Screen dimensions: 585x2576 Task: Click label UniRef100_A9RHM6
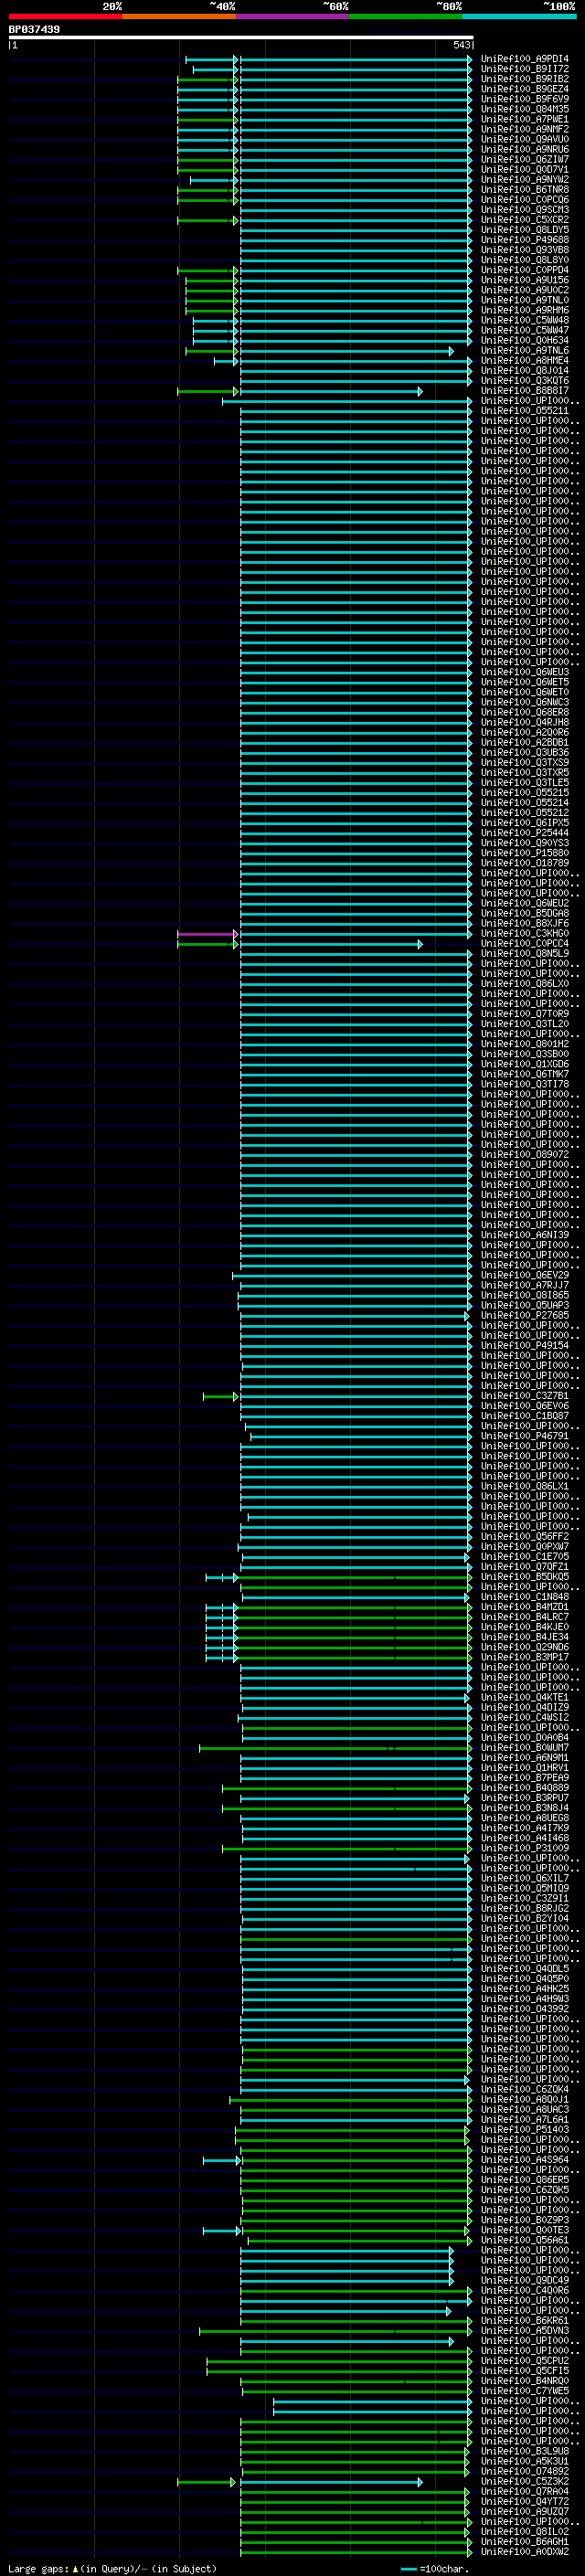tap(524, 310)
